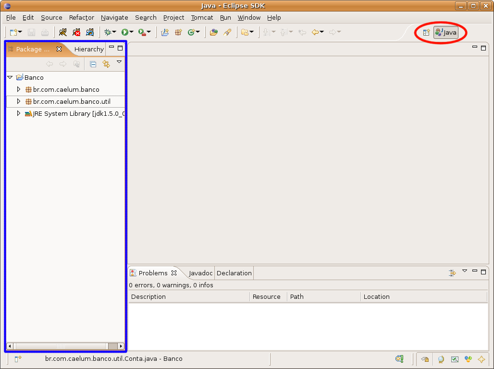Image resolution: width=494 pixels, height=369 pixels.
Task: Open the Source menu
Action: 52,18
